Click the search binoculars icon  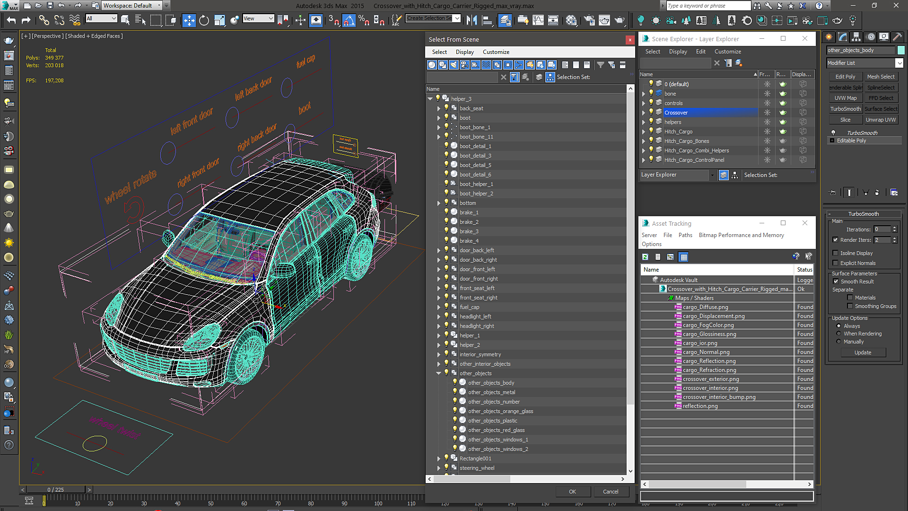[757, 6]
